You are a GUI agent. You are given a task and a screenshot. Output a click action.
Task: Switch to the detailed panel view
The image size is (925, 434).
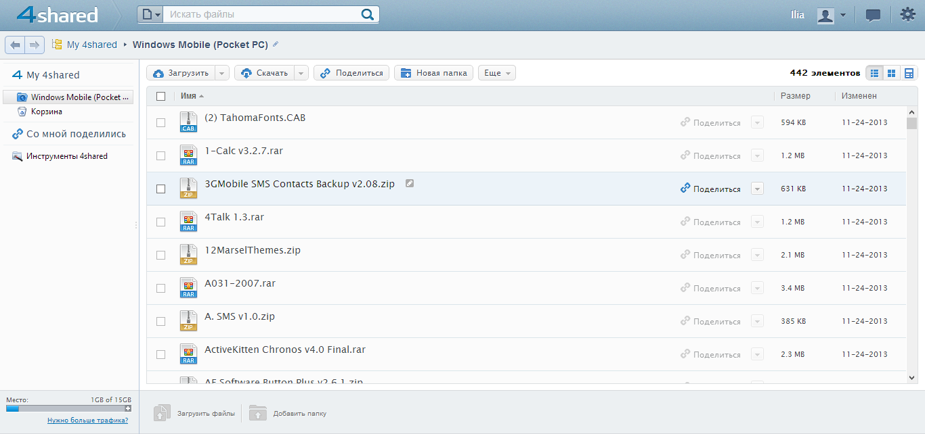pos(909,73)
